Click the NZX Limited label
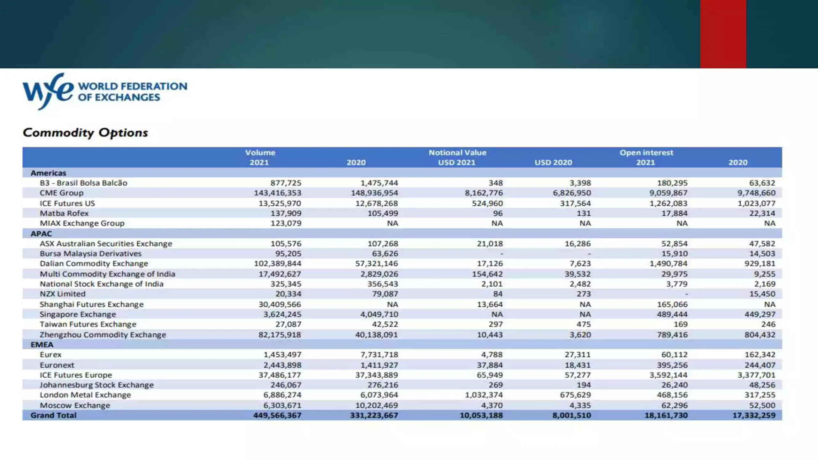 click(62, 294)
